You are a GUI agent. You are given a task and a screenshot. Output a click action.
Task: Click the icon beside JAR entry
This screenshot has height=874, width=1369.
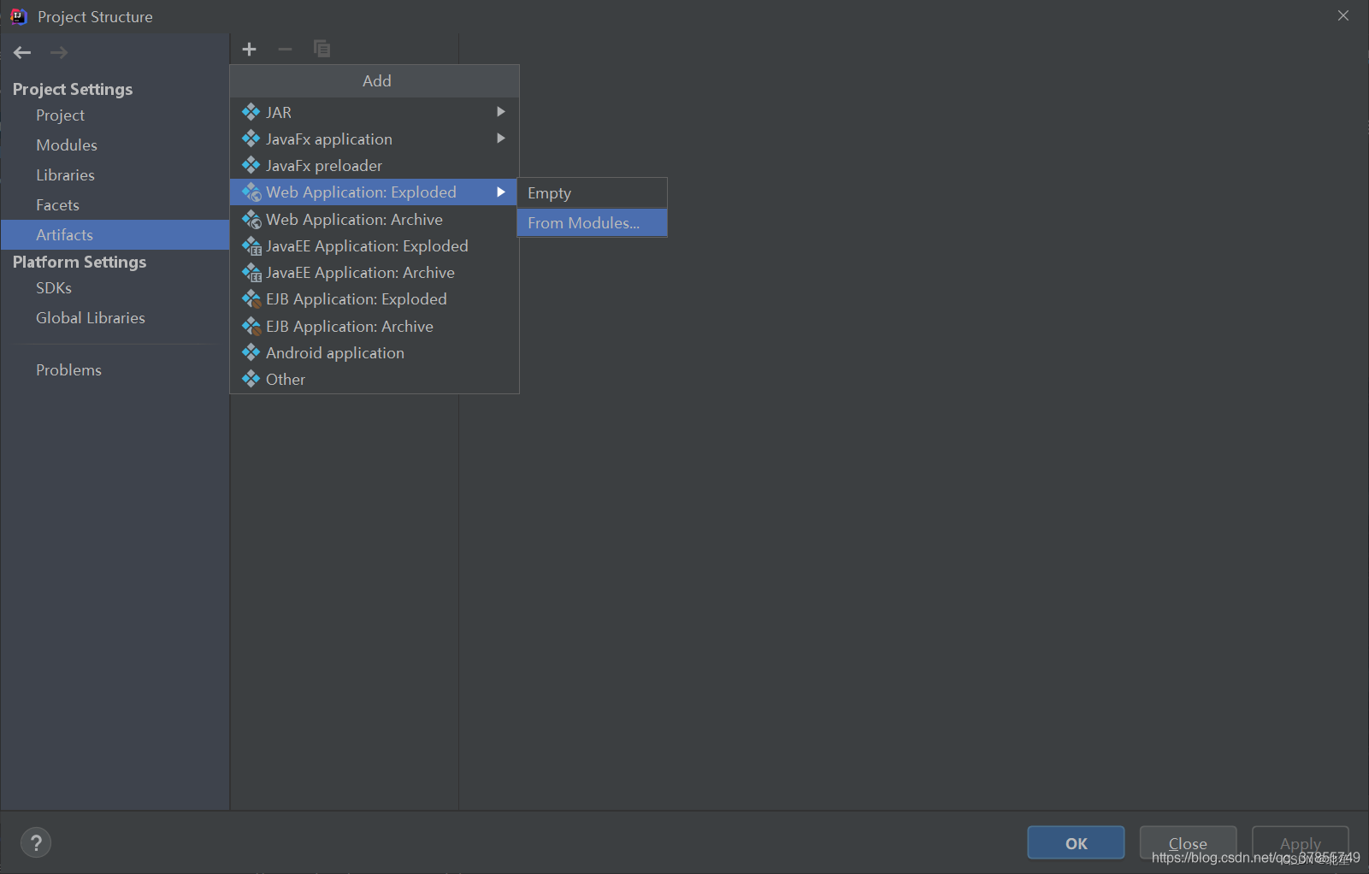[x=251, y=112]
